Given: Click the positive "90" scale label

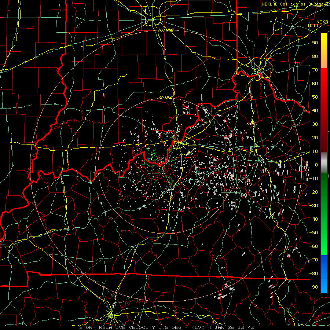Looking at the screenshot, I should [315, 43].
